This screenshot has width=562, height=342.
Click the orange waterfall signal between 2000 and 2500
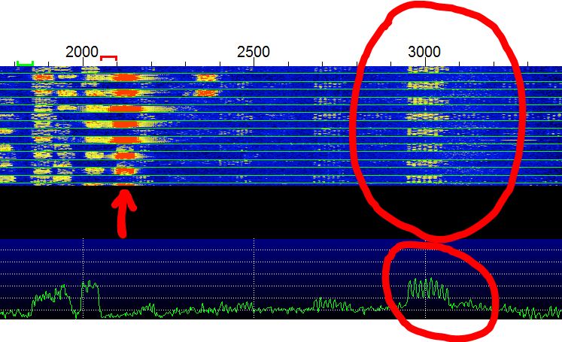205,85
